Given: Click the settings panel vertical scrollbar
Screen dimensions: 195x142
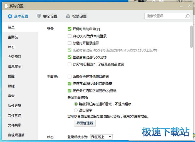Looking at the screenshot, I should (x=191, y=37).
